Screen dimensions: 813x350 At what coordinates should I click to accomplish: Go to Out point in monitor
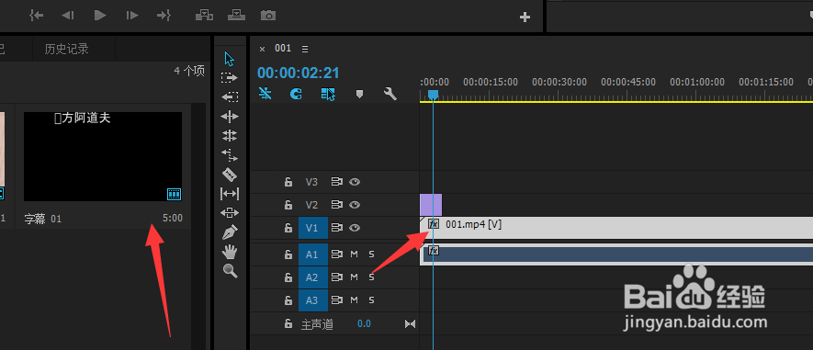pyautogui.click(x=164, y=16)
